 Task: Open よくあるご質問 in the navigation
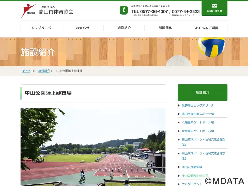[x=206, y=28]
